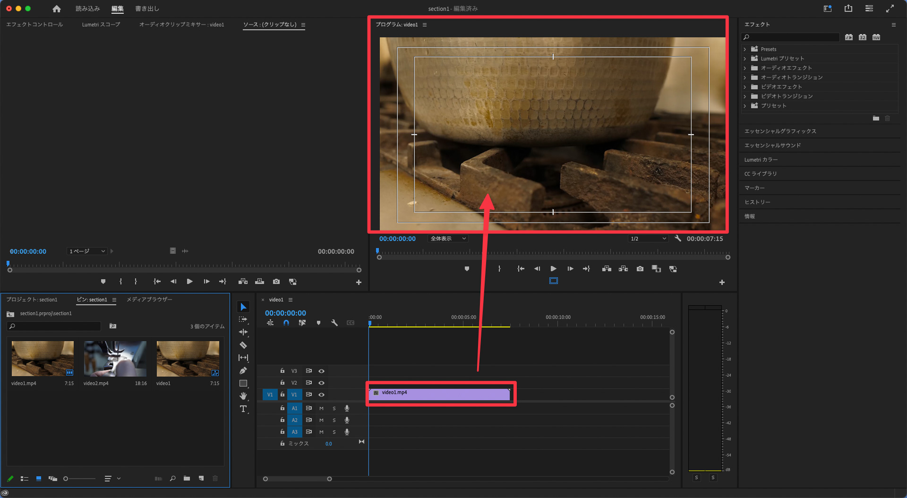Select the Razor tool in the toolbar

pos(243,345)
